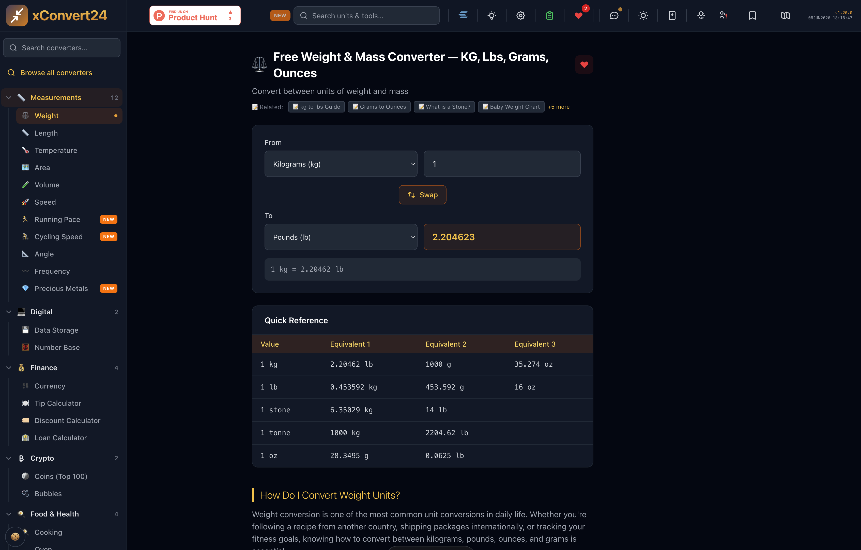The image size is (861, 550).
Task: Click the gem icon beside Precious Metals
Action: click(x=25, y=288)
